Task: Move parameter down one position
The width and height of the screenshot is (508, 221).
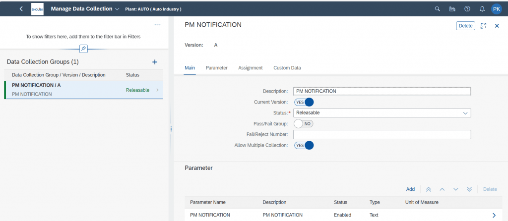Action: tap(456, 189)
